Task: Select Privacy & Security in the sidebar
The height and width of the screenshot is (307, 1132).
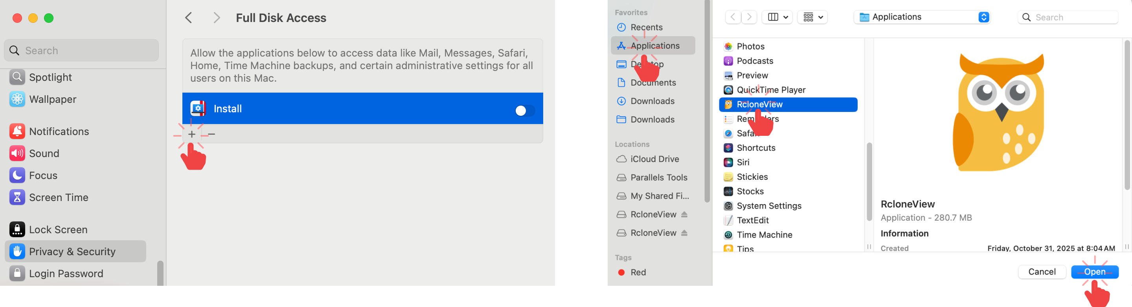Action: 75,251
